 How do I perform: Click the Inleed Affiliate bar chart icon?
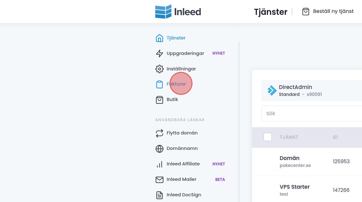(x=159, y=164)
